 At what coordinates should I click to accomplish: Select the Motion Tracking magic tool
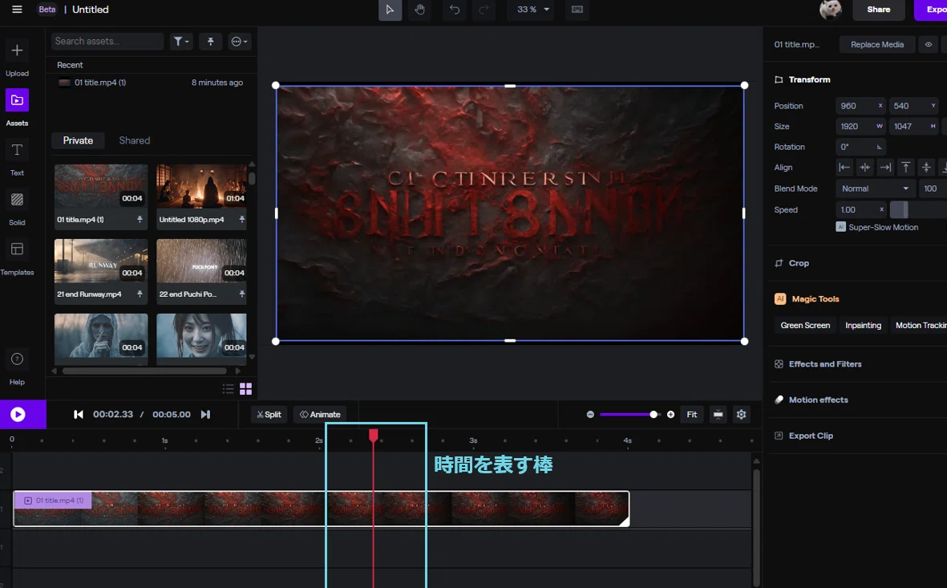point(919,325)
